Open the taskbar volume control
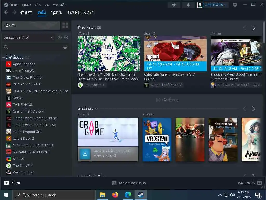 pyautogui.click(x=232, y=195)
